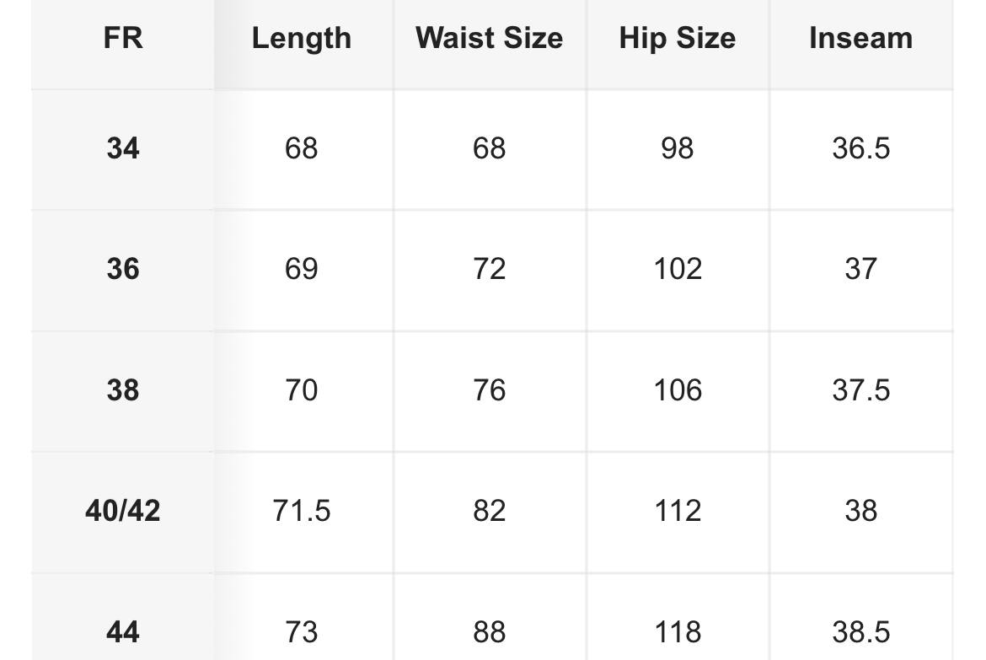Click the hip size 102 cell
The height and width of the screenshot is (660, 986).
pyautogui.click(x=678, y=270)
